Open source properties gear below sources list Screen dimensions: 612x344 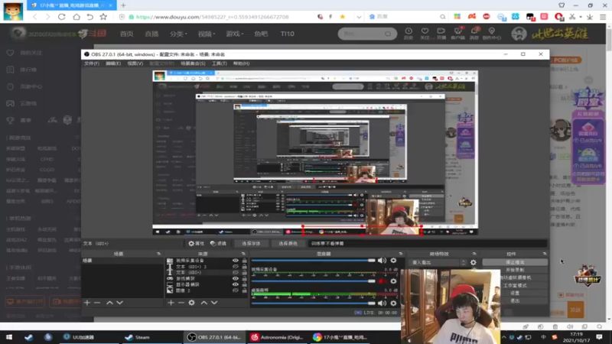click(192, 303)
